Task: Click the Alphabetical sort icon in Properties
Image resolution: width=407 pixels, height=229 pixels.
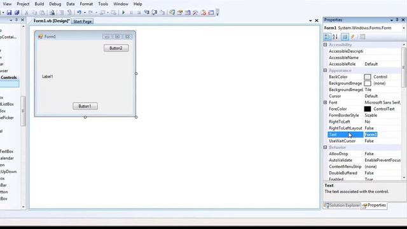Action: (x=335, y=37)
